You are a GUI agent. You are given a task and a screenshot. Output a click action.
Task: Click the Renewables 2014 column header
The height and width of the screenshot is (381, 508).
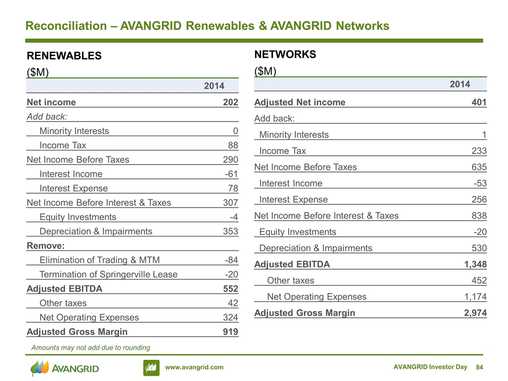click(x=214, y=86)
